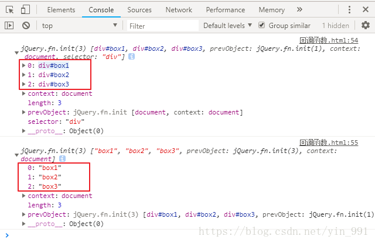Expand the 0: div#box1 entry
This screenshot has width=375, height=243.
[23, 65]
